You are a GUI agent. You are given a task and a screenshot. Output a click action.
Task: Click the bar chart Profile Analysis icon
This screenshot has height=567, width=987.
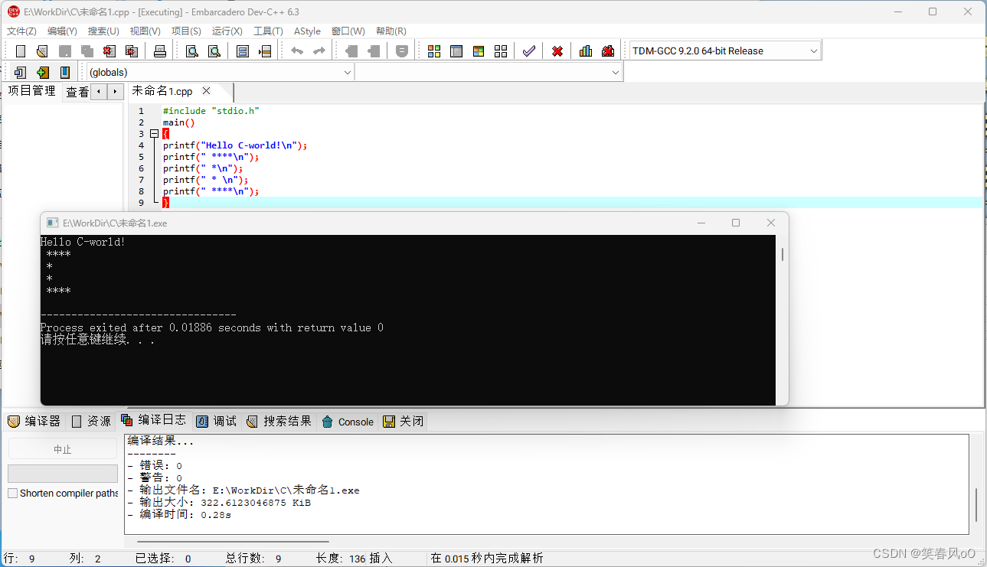point(586,51)
